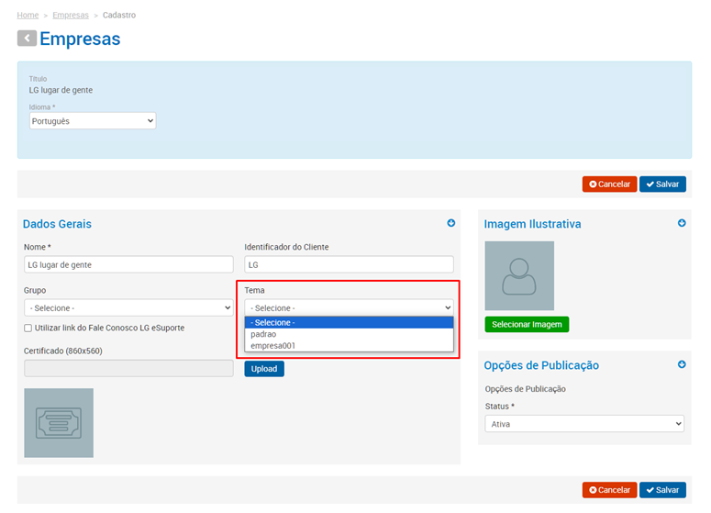Viewport: 711px width, 513px height.
Task: Click the user avatar placeholder image
Action: click(x=519, y=276)
